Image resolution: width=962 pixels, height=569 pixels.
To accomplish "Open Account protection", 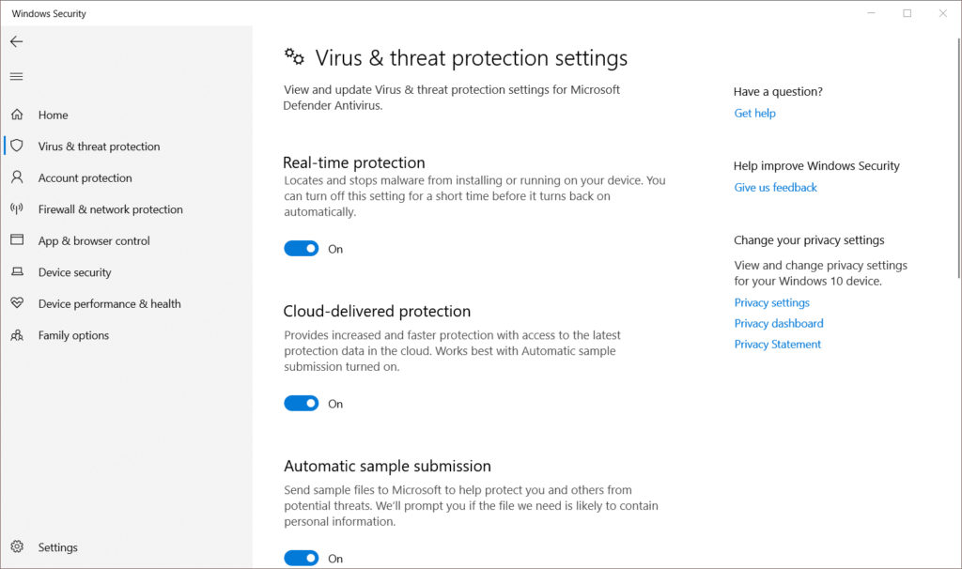I will pos(83,177).
